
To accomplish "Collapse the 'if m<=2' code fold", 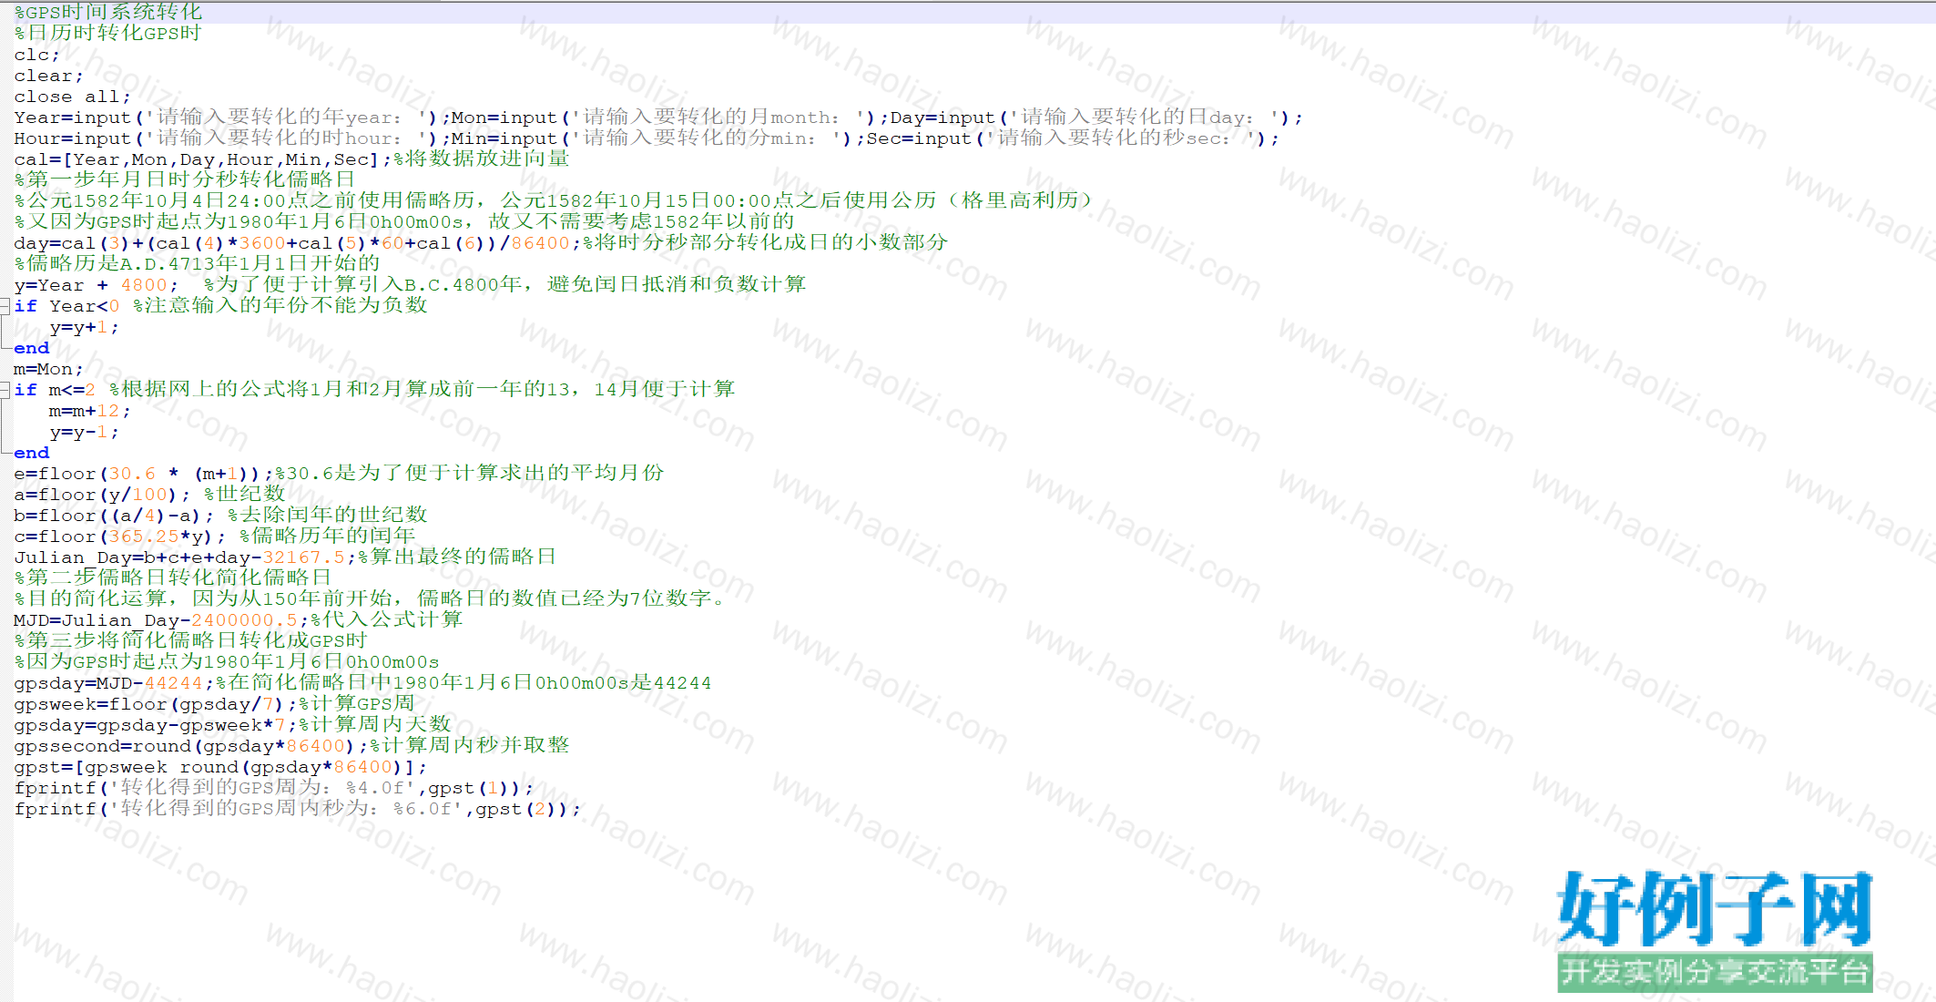I will pyautogui.click(x=5, y=390).
